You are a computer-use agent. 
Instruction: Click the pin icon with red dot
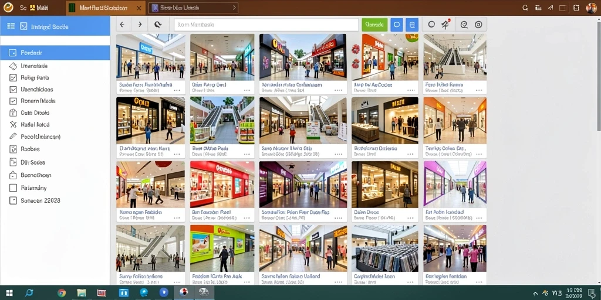click(445, 25)
